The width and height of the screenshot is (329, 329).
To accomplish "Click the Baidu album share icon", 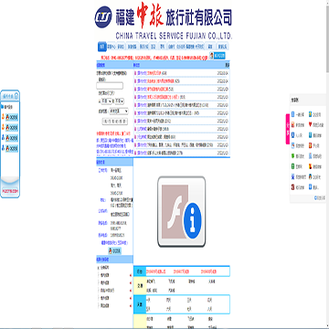I will pyautogui.click(x=292, y=145).
